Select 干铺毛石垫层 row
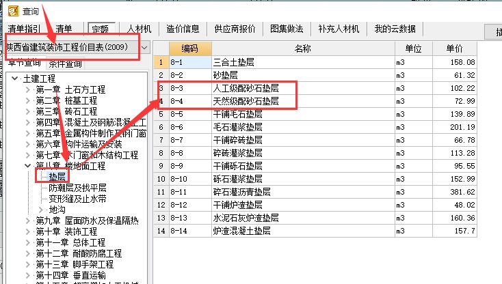 click(315, 114)
